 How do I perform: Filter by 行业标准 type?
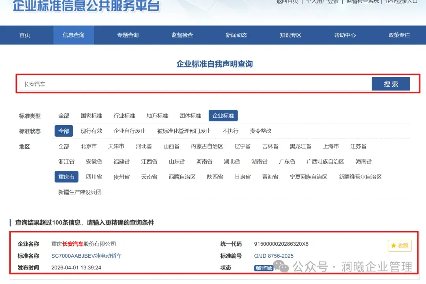tap(124, 116)
